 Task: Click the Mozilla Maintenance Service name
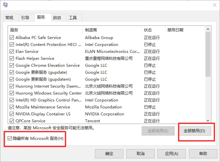click(43, 107)
